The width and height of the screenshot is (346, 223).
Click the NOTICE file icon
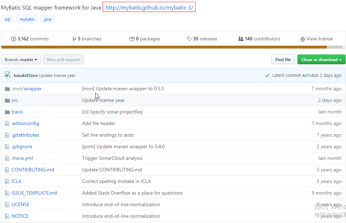pos(7,216)
